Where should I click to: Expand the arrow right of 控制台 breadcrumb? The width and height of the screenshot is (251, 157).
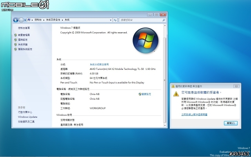(x=44, y=20)
